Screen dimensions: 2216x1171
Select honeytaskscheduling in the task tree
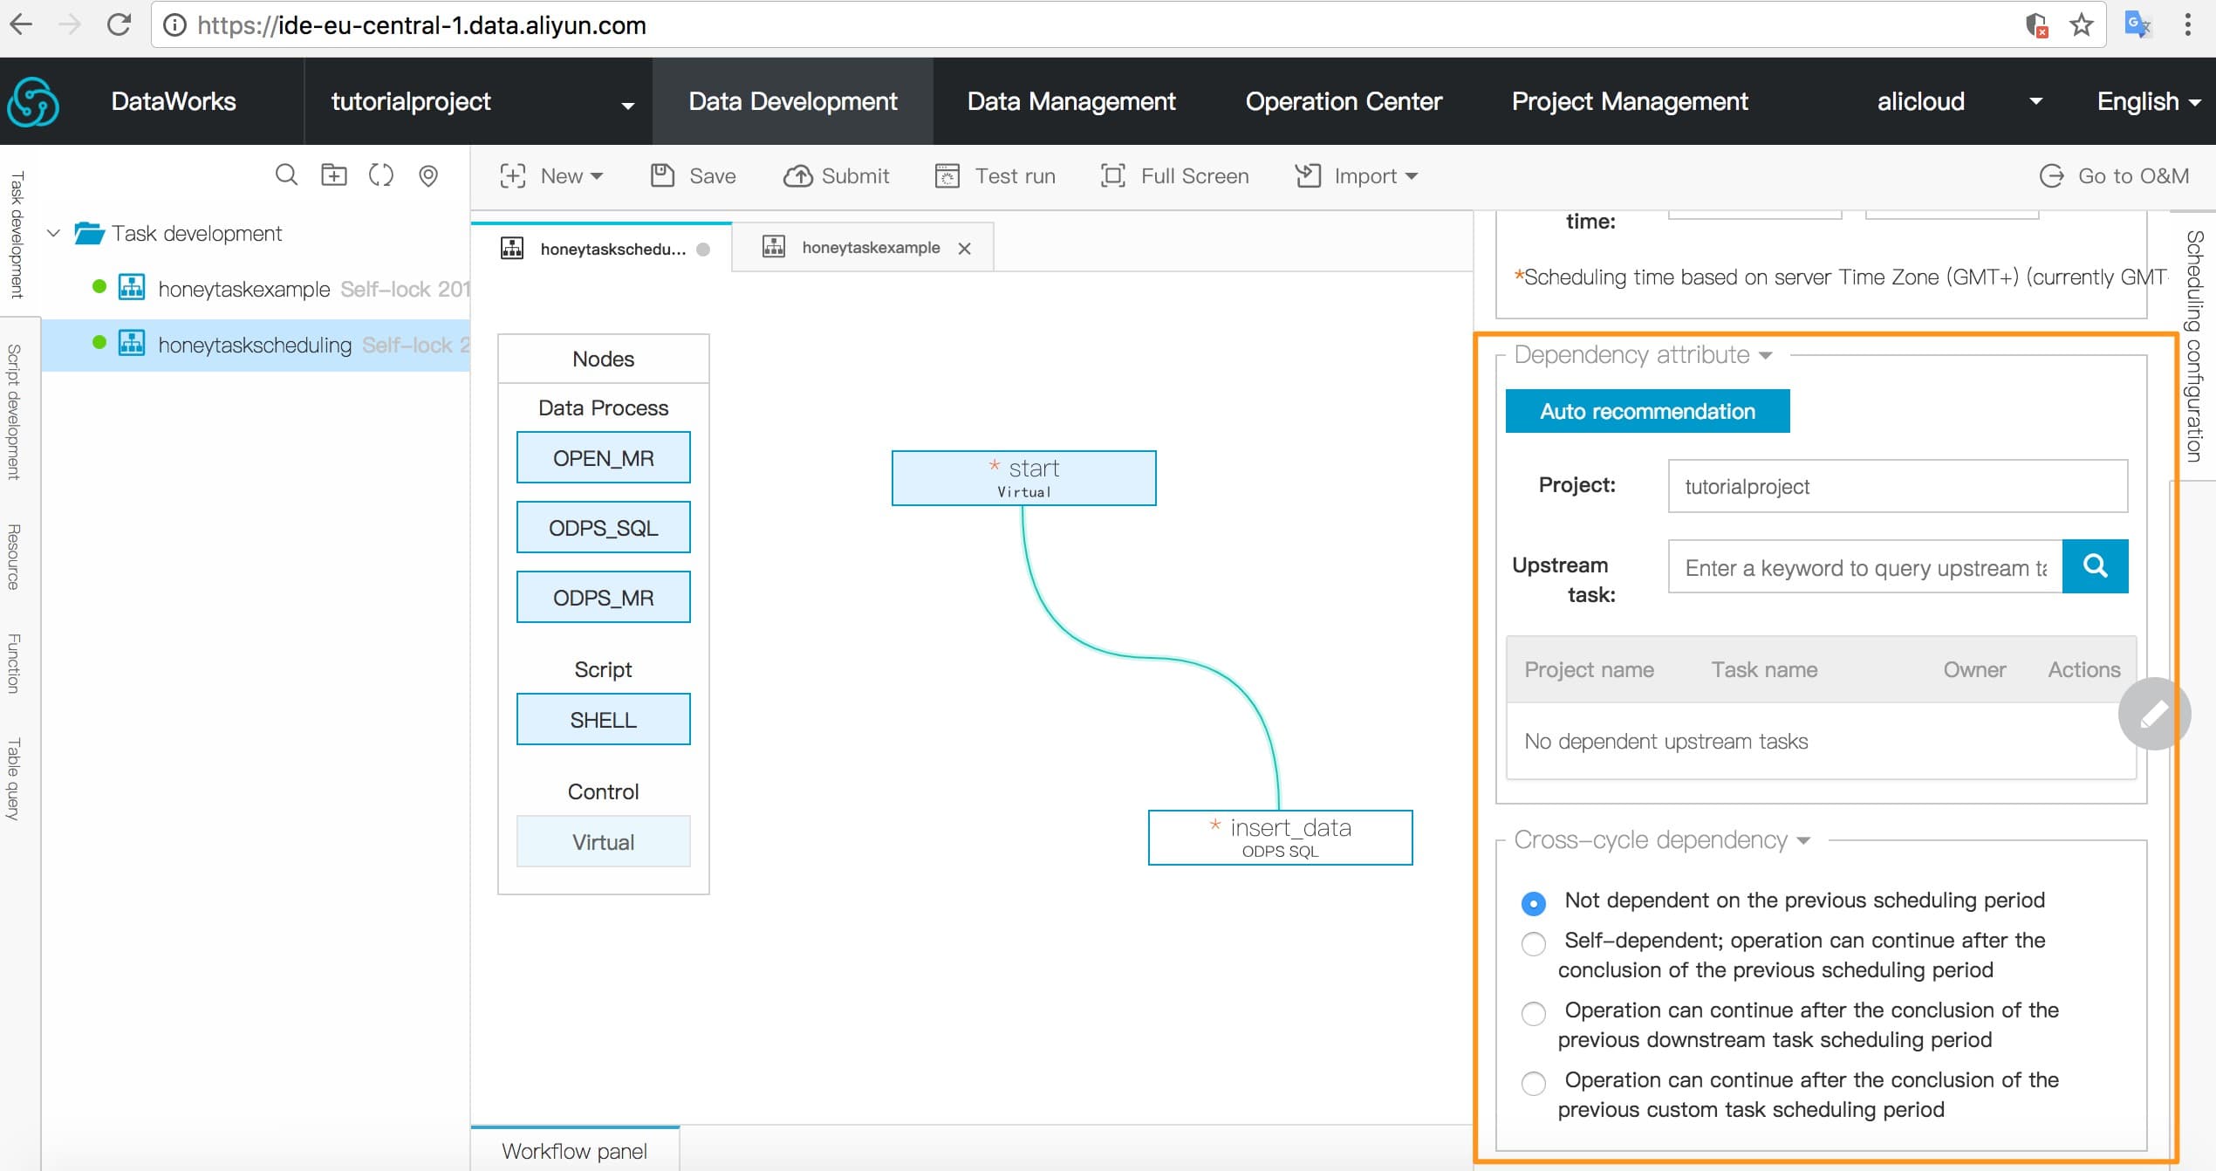click(255, 345)
